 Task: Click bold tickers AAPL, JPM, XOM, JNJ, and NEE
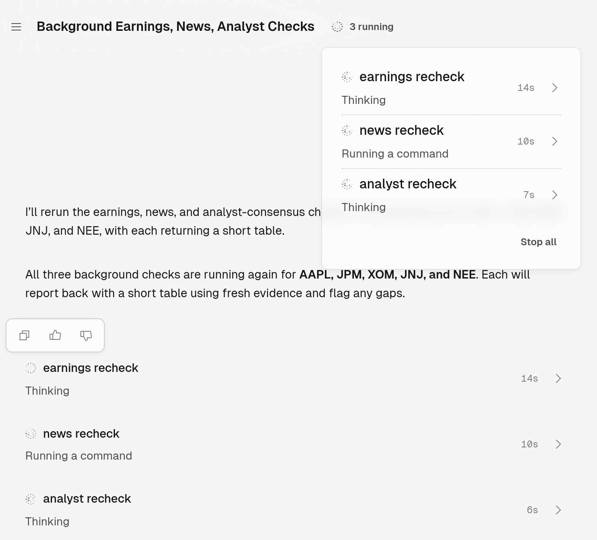point(387,274)
